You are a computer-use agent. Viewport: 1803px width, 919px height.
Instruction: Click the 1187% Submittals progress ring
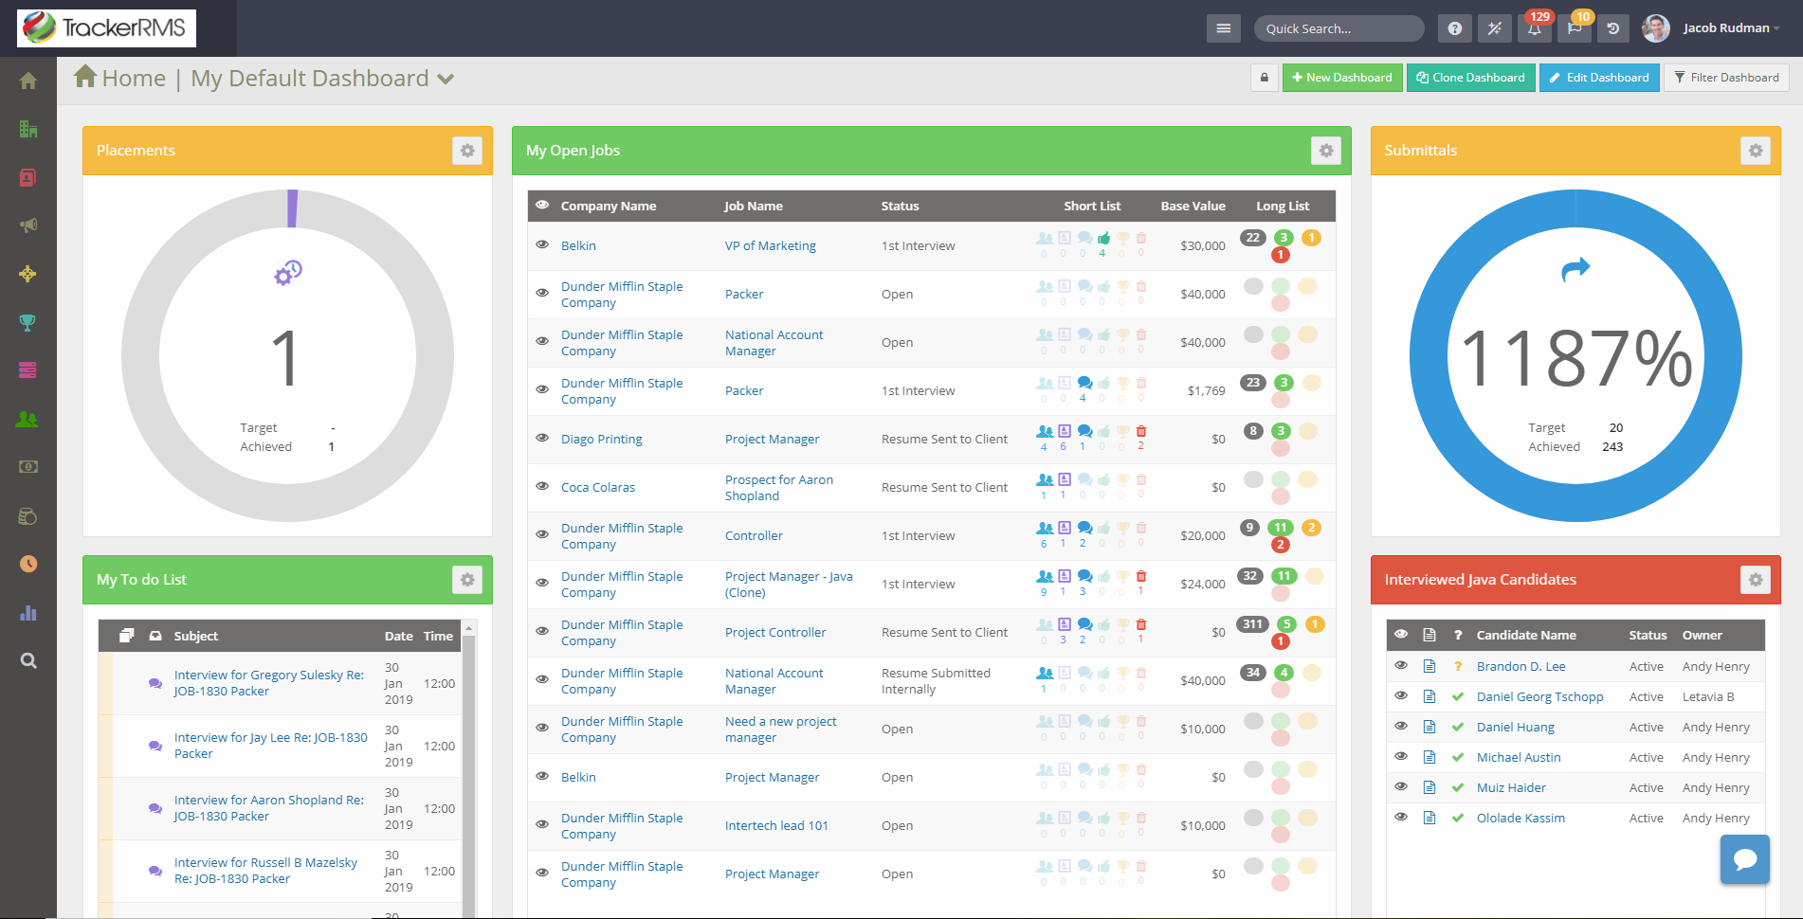coord(1575,356)
